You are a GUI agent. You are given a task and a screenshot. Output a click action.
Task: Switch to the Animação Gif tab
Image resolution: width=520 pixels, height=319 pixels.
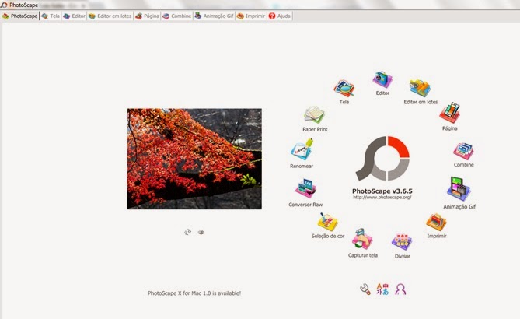point(215,16)
